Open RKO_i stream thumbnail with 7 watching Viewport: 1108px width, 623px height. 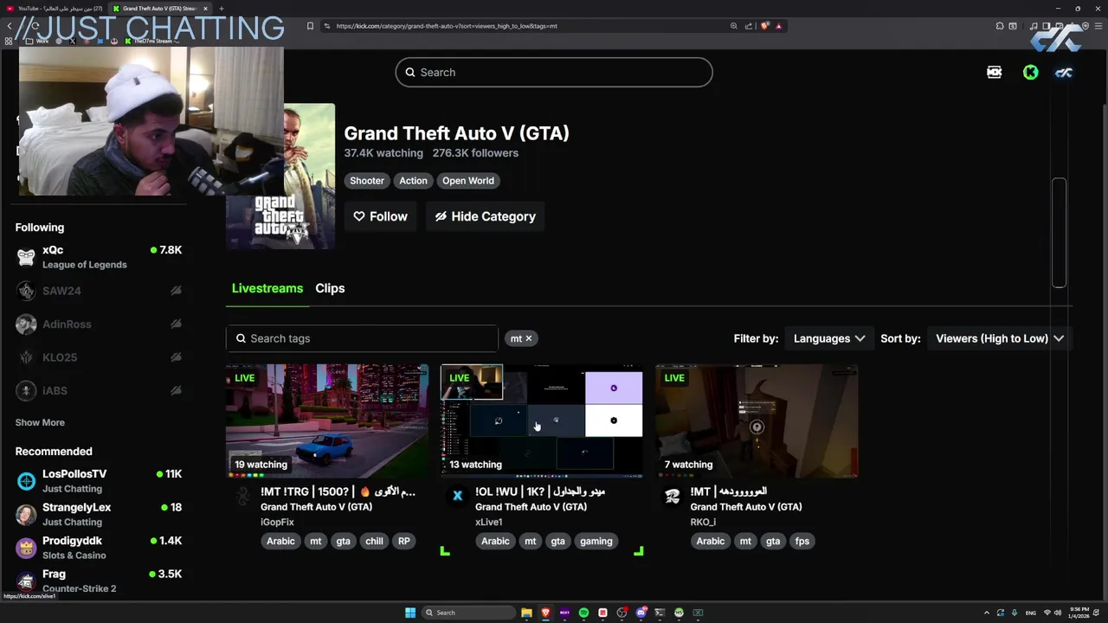click(757, 421)
